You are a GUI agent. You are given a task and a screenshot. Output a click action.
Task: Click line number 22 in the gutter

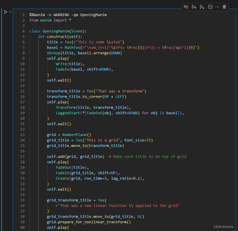[22, 129]
